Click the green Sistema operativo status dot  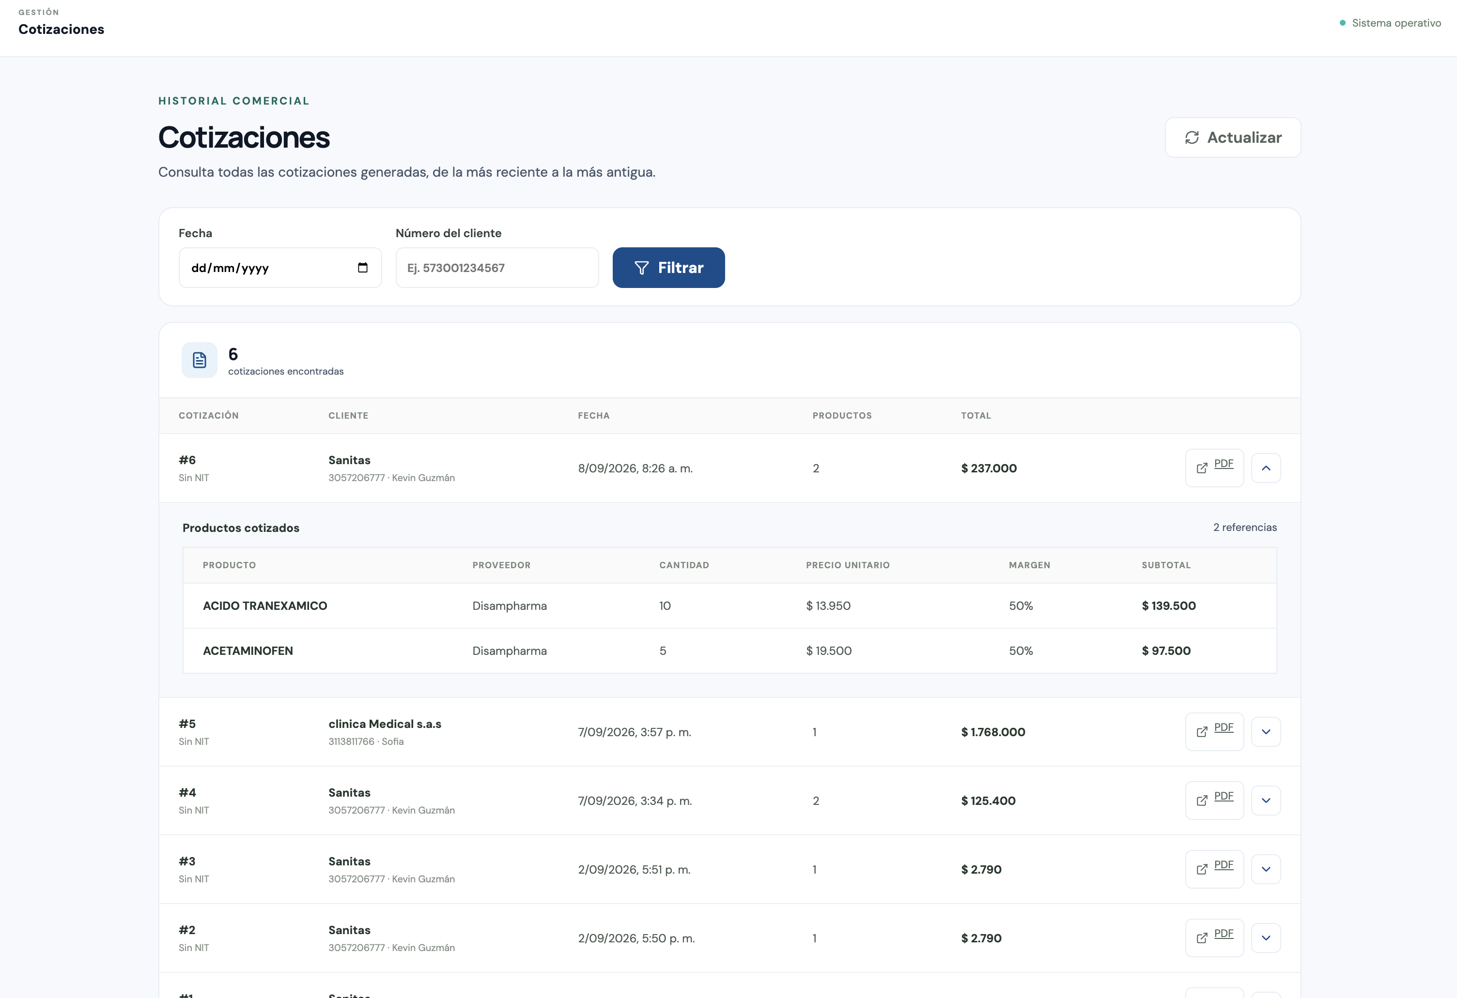tap(1342, 23)
